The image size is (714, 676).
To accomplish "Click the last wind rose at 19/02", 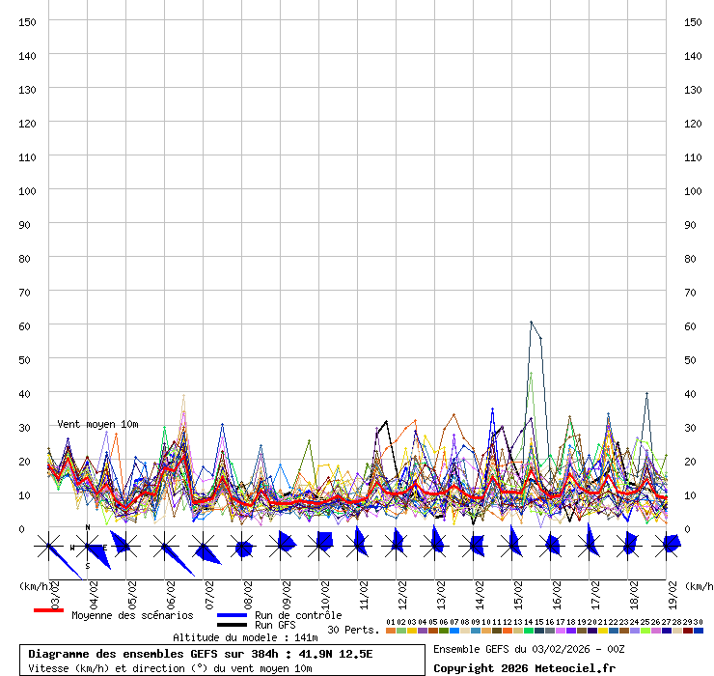I will point(668,546).
